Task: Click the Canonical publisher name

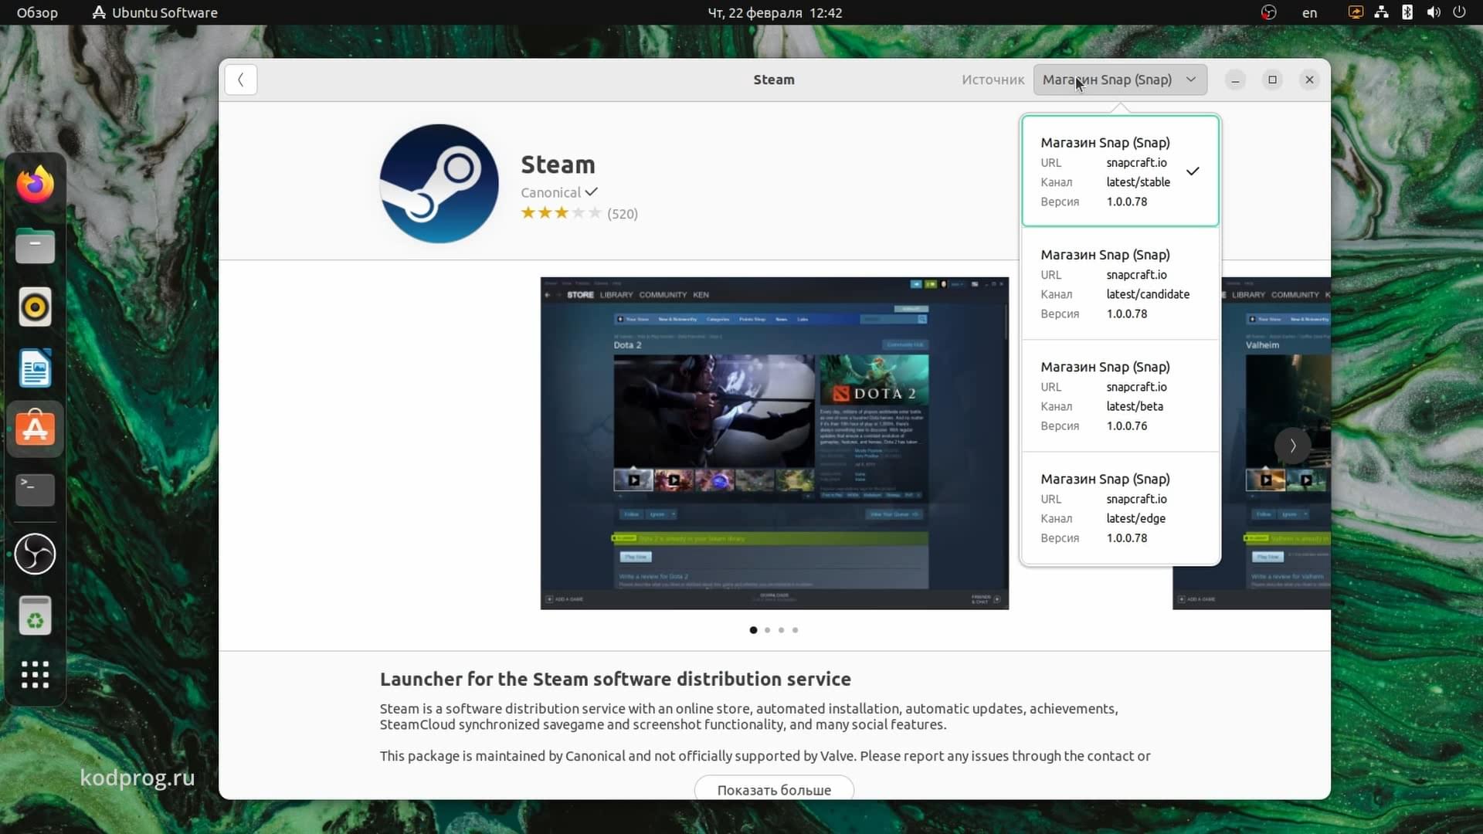Action: (x=551, y=192)
